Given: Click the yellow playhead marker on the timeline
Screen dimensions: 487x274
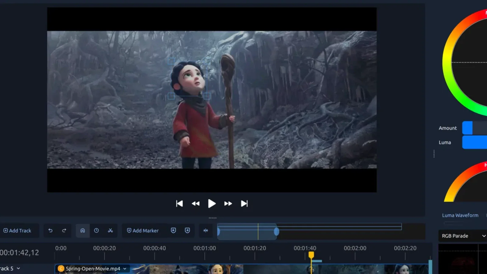Looking at the screenshot, I should [311, 255].
